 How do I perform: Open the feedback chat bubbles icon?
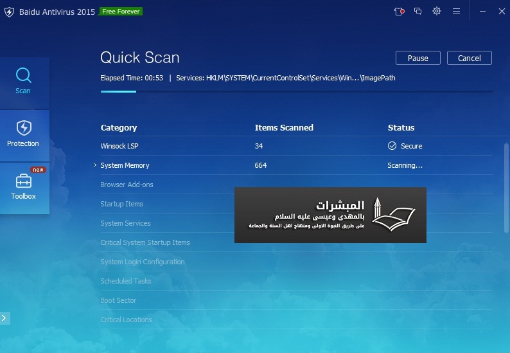[418, 11]
